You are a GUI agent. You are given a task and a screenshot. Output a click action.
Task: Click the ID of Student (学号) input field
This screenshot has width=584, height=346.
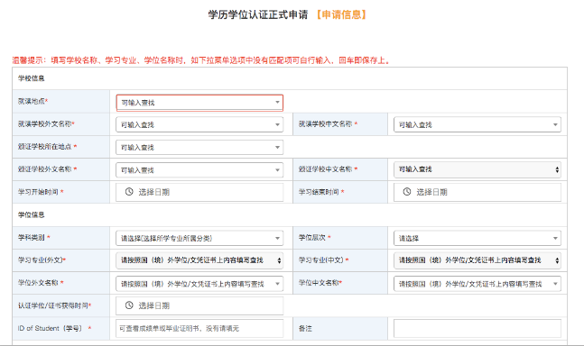point(199,328)
